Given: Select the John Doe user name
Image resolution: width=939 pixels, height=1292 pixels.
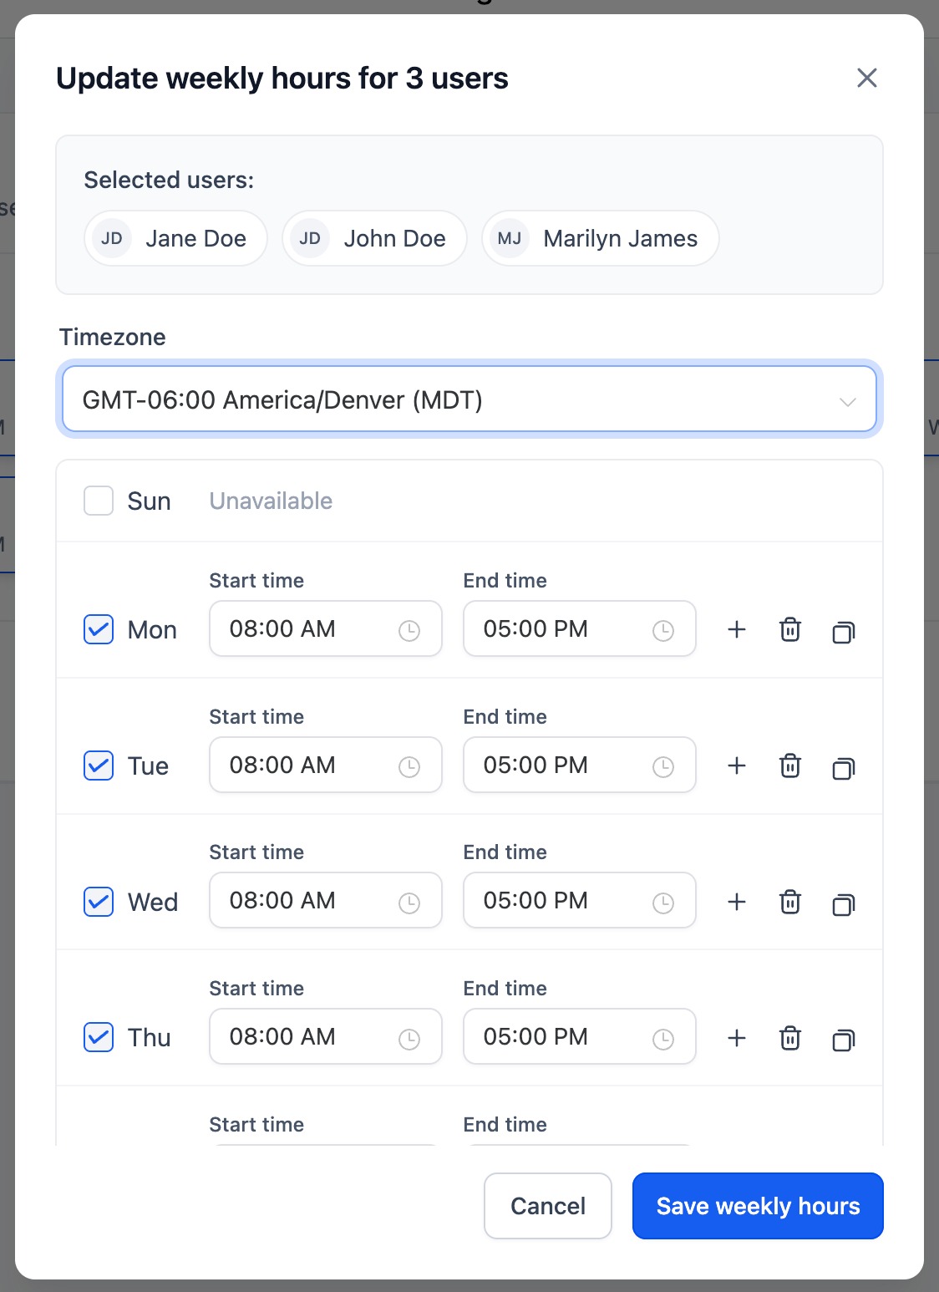Looking at the screenshot, I should tap(394, 239).
